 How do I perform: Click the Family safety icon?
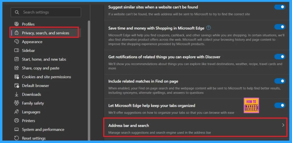[x=17, y=103]
